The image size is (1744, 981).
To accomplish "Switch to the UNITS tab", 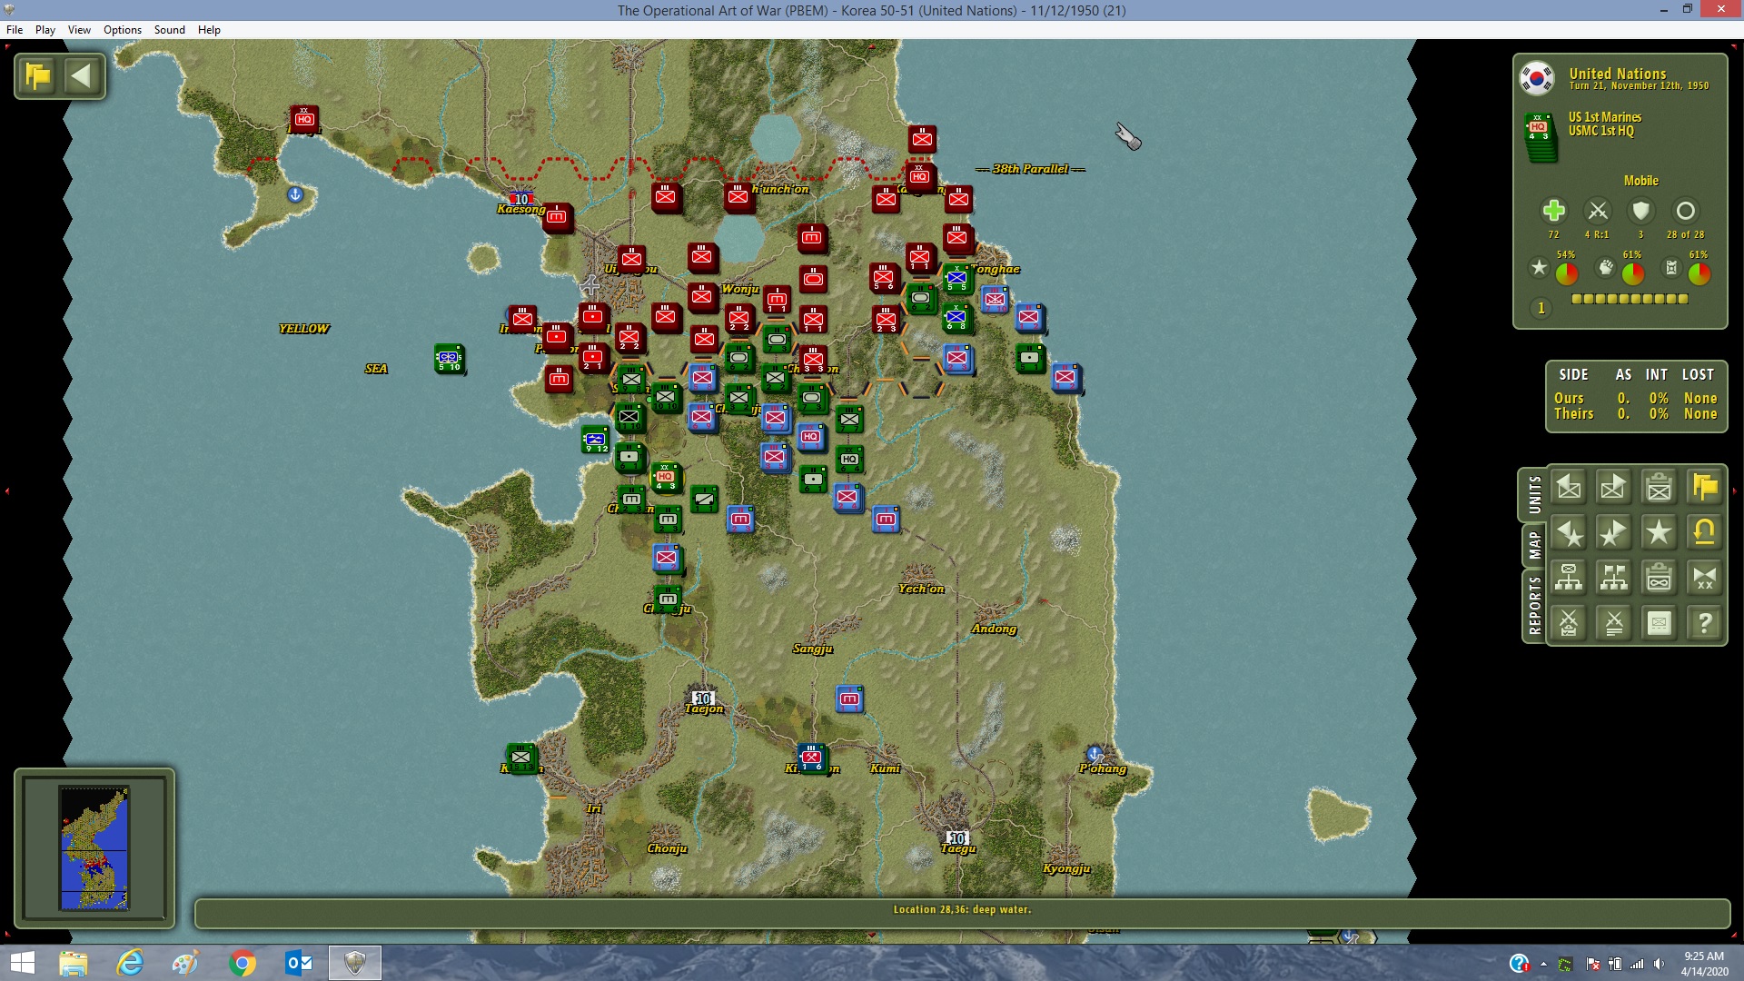I will coord(1534,495).
